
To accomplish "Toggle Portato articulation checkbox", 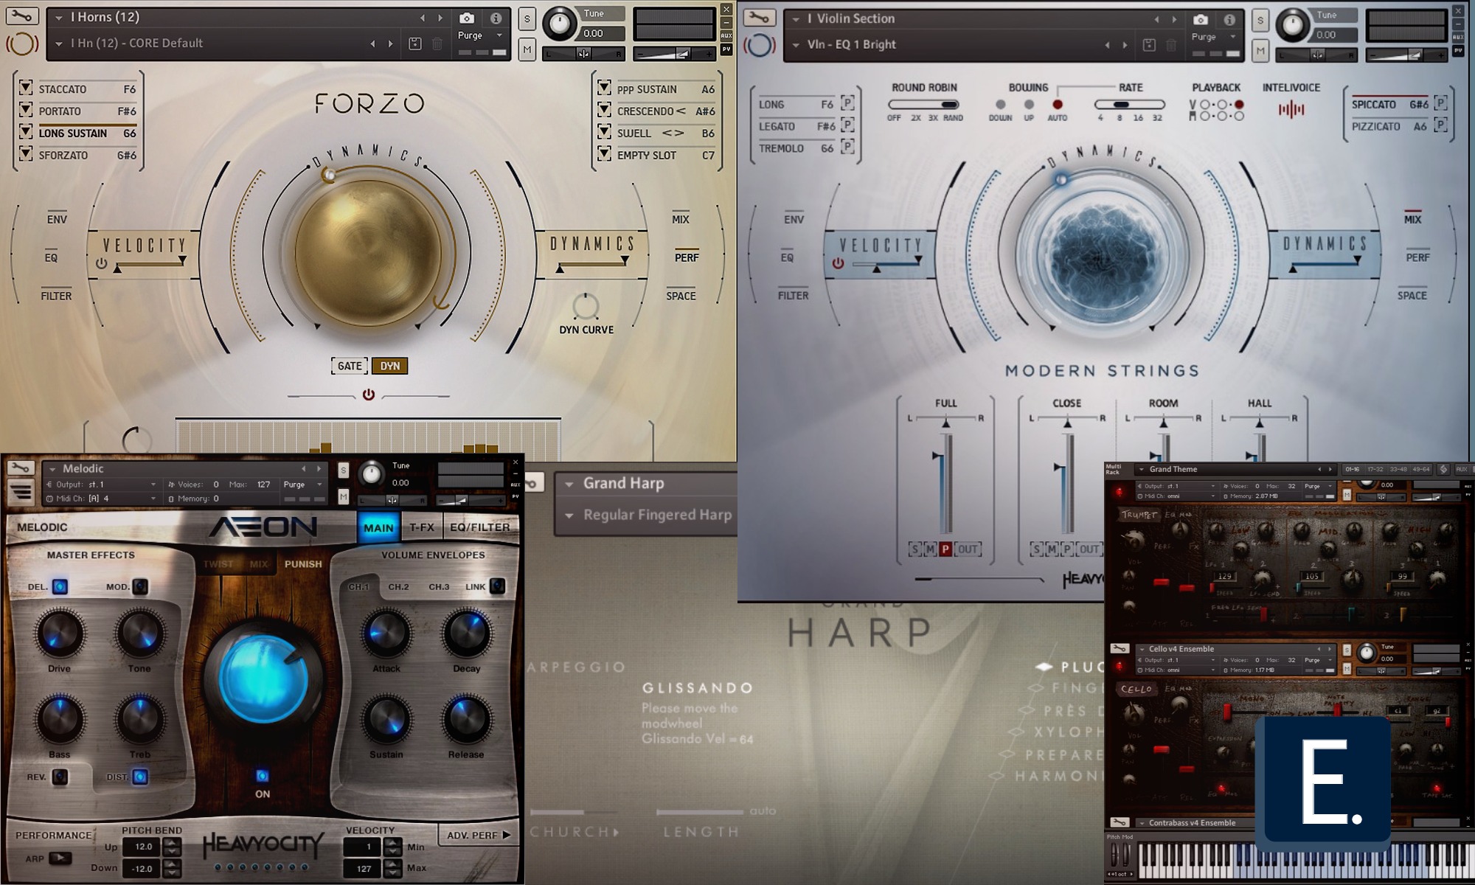I will tap(25, 110).
